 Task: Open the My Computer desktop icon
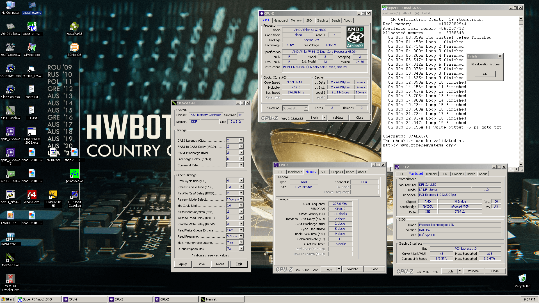pos(10,8)
